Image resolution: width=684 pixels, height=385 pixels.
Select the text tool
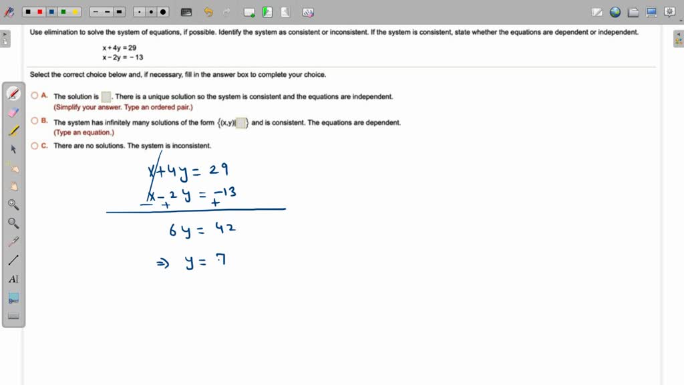13,279
